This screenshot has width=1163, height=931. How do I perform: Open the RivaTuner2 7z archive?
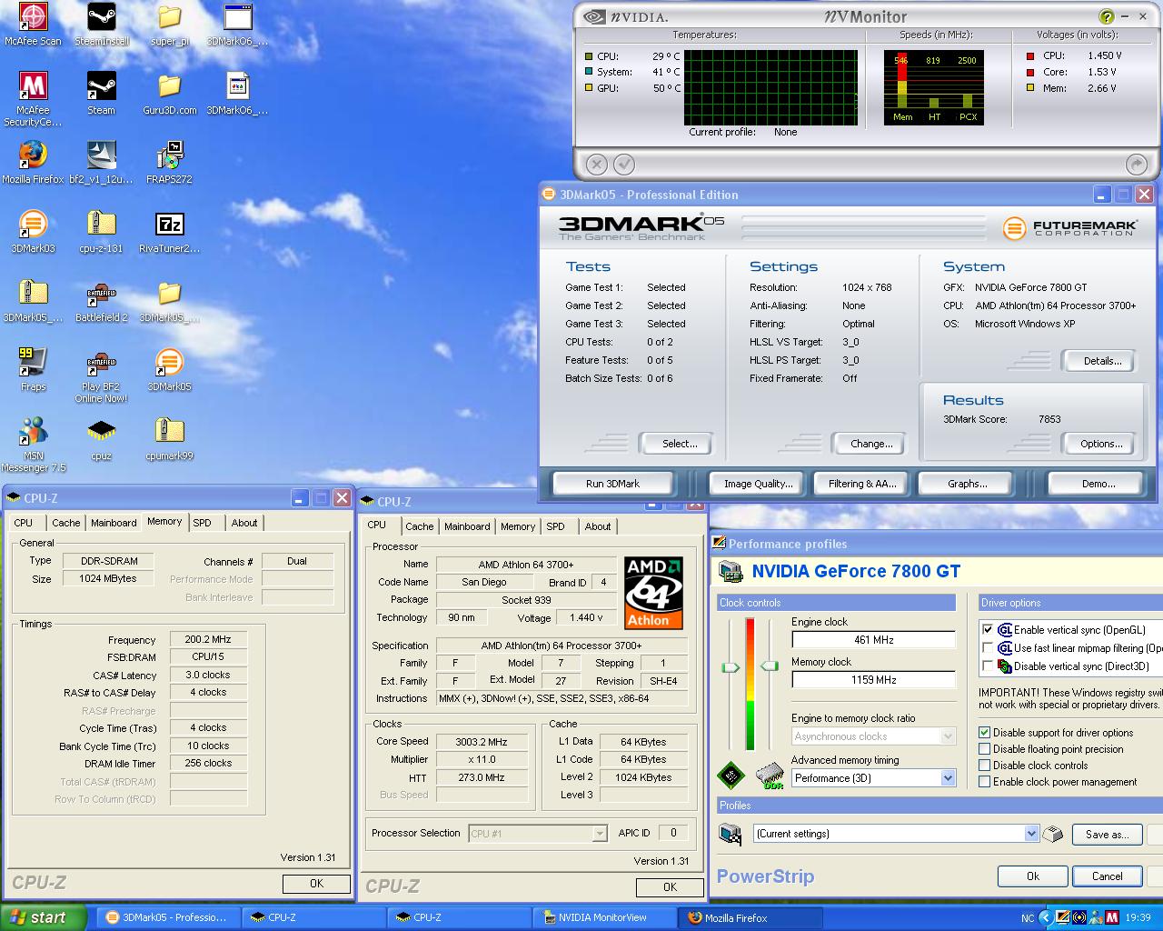169,232
